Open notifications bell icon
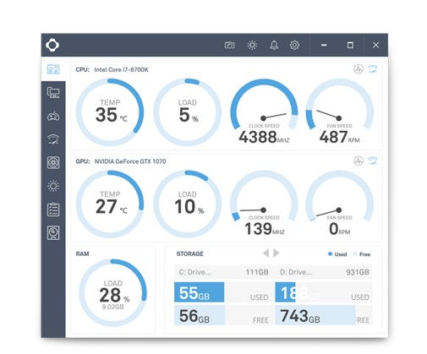The height and width of the screenshot is (354, 427). click(274, 45)
